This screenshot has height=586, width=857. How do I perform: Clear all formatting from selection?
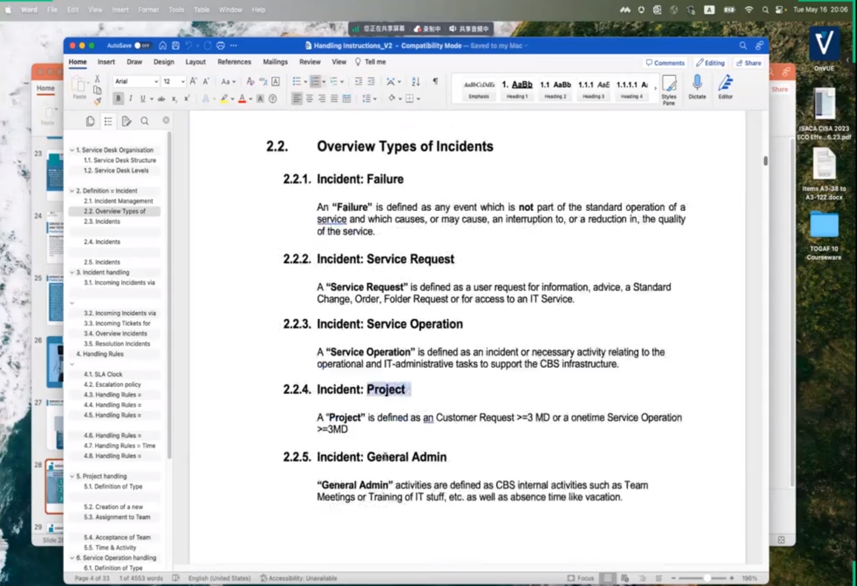(250, 81)
